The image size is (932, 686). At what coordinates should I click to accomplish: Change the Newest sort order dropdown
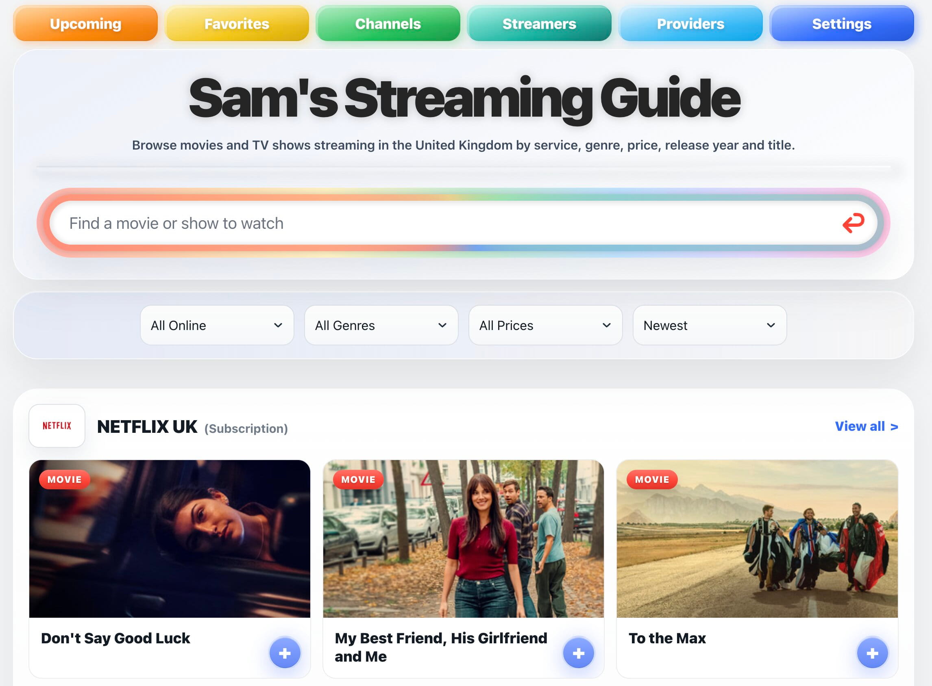[709, 325]
